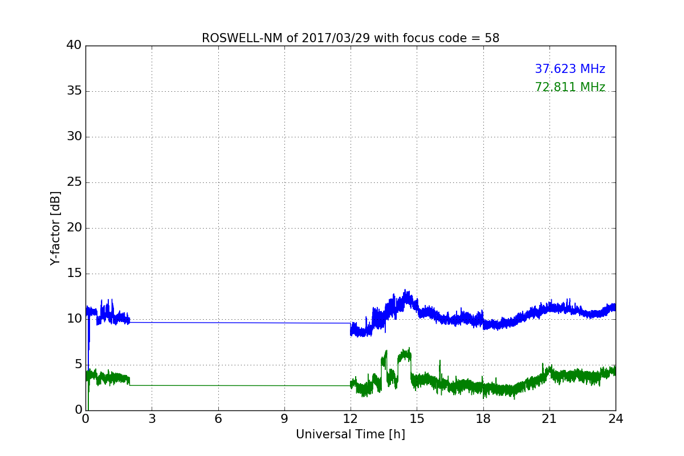
Task: Click the Universal Time [h] axis label
Action: [351, 434]
